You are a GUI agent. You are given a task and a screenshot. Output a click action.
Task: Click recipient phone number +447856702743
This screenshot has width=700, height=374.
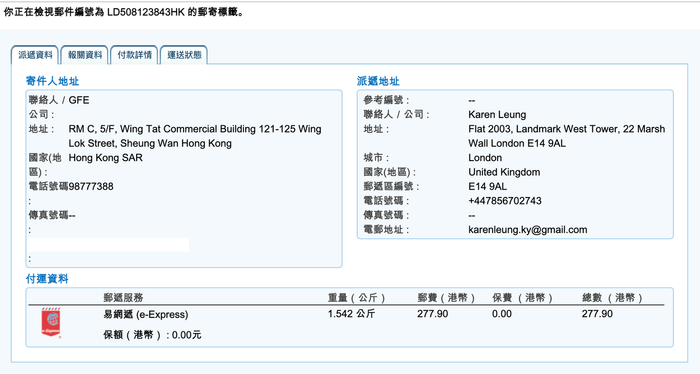(505, 201)
